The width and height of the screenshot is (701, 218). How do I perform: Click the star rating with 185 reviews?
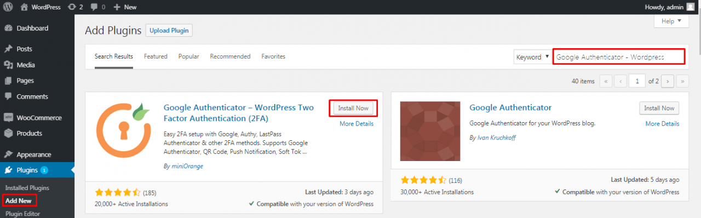pos(118,192)
